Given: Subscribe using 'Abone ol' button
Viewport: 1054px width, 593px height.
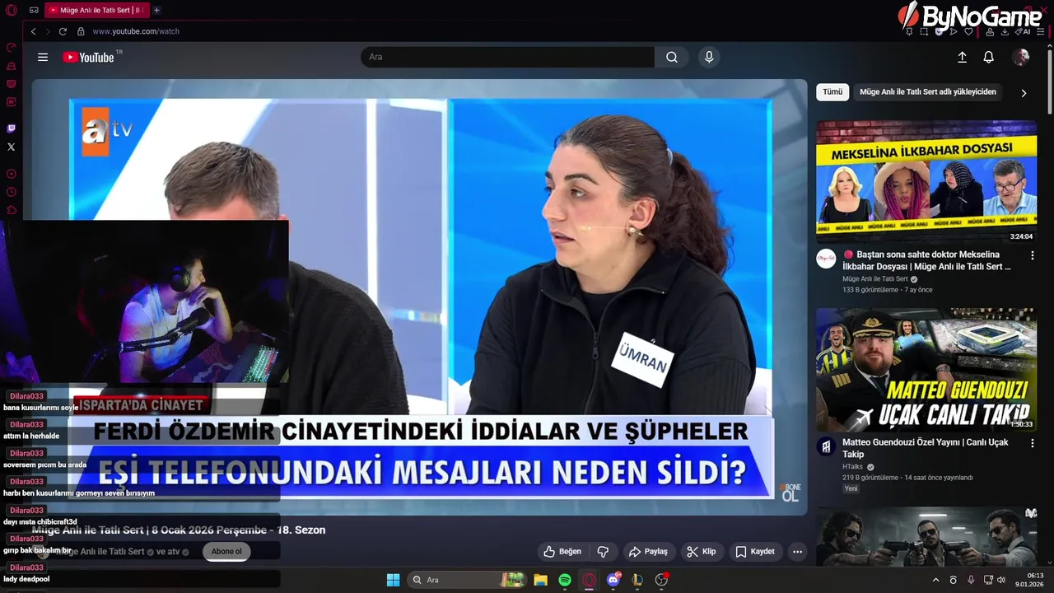Looking at the screenshot, I should click(226, 552).
